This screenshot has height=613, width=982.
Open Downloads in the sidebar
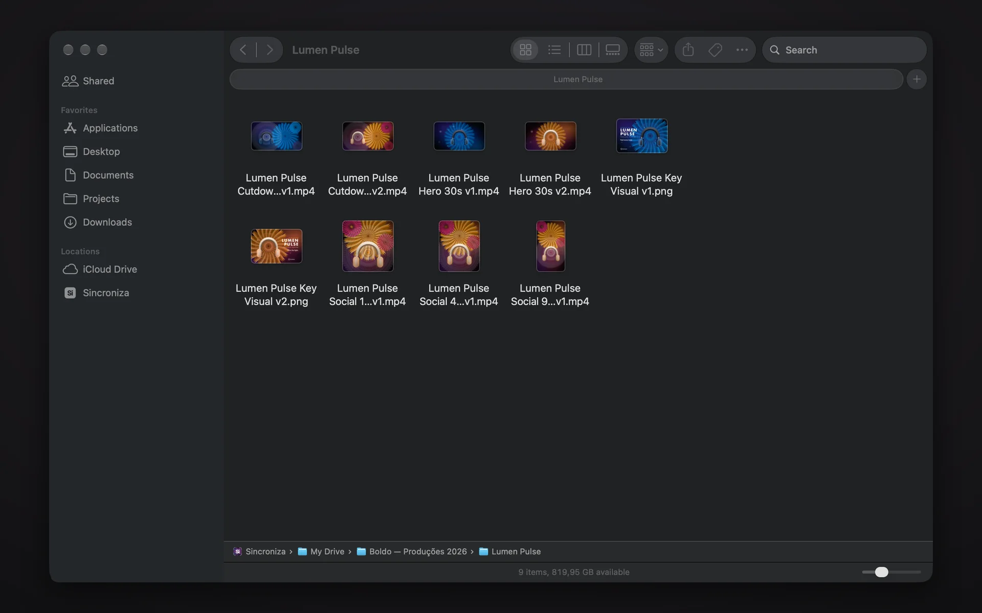click(98, 222)
